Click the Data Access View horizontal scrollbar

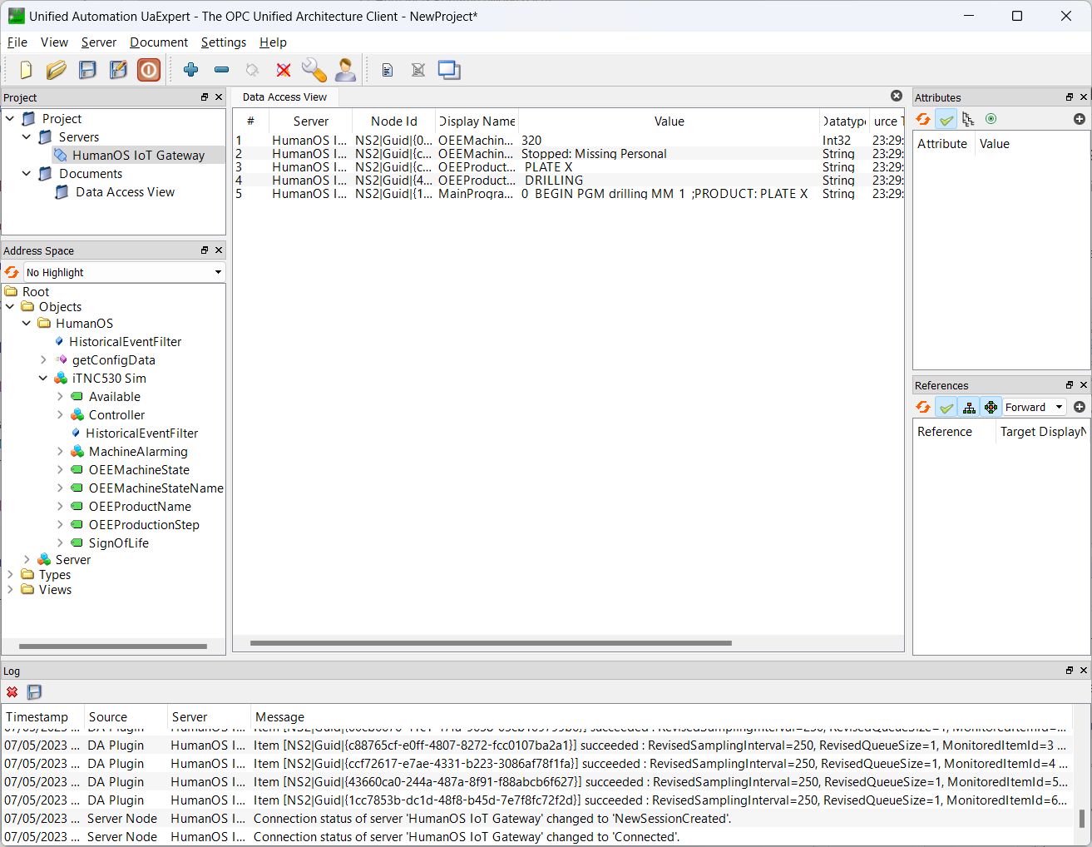coord(491,643)
